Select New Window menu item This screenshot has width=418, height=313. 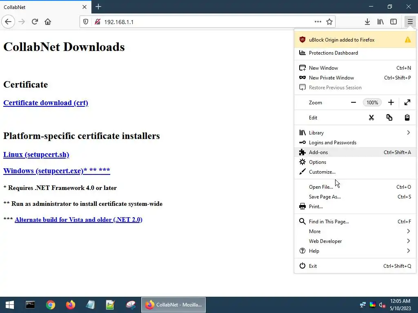pos(355,68)
